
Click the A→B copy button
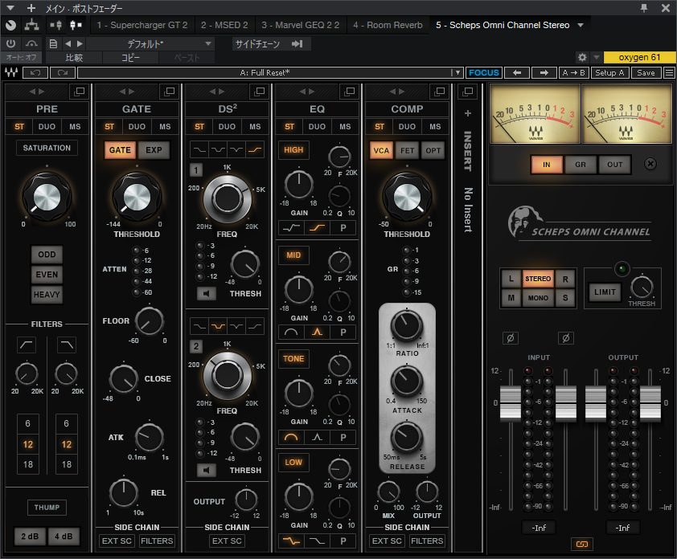tap(573, 72)
